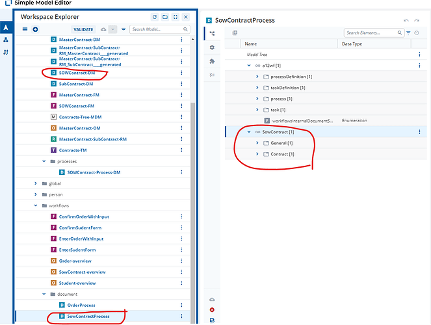Click history icon beside element filter

tap(417, 33)
